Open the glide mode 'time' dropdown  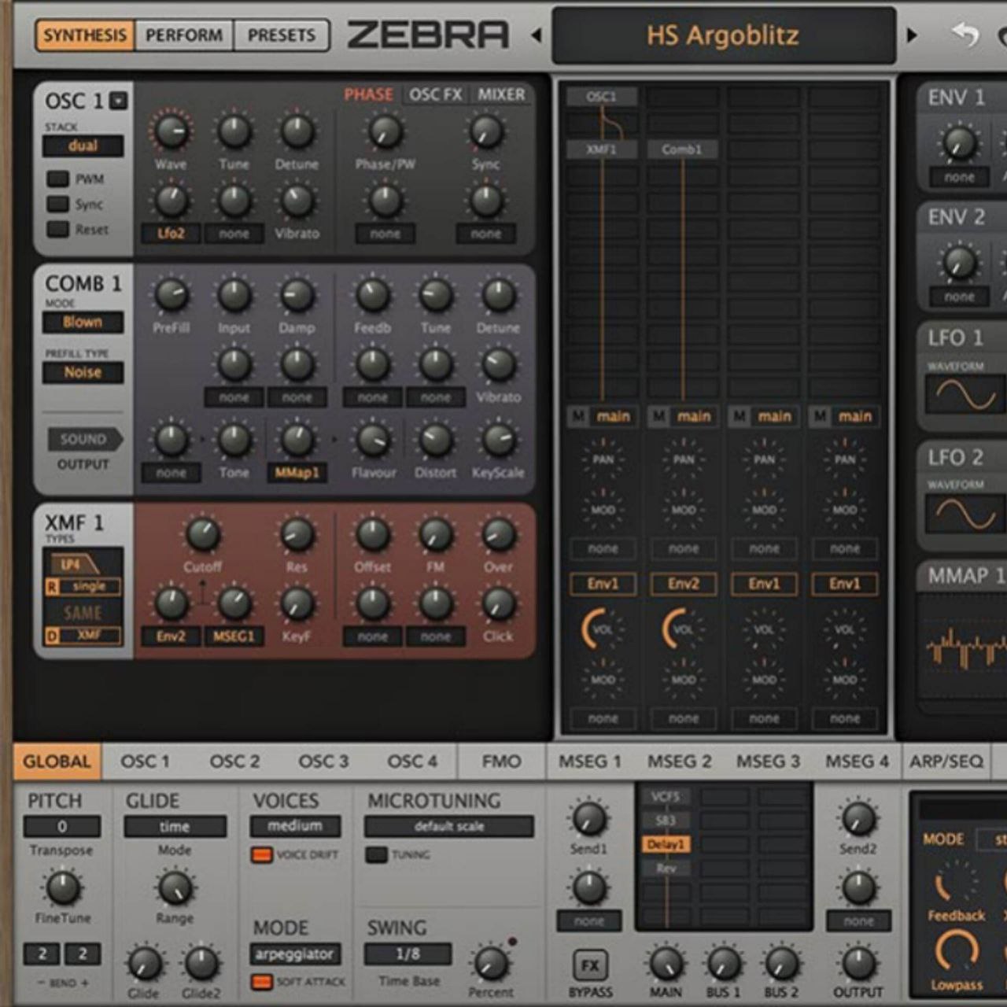175,827
